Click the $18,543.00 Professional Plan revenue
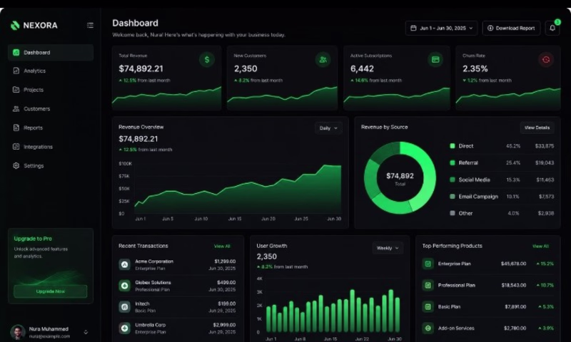This screenshot has width=571, height=342. (514, 285)
